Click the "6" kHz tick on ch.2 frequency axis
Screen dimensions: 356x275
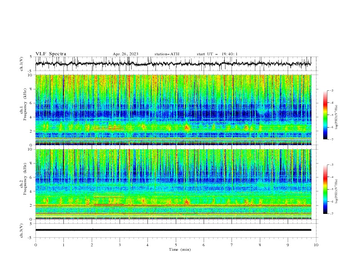click(x=31, y=177)
